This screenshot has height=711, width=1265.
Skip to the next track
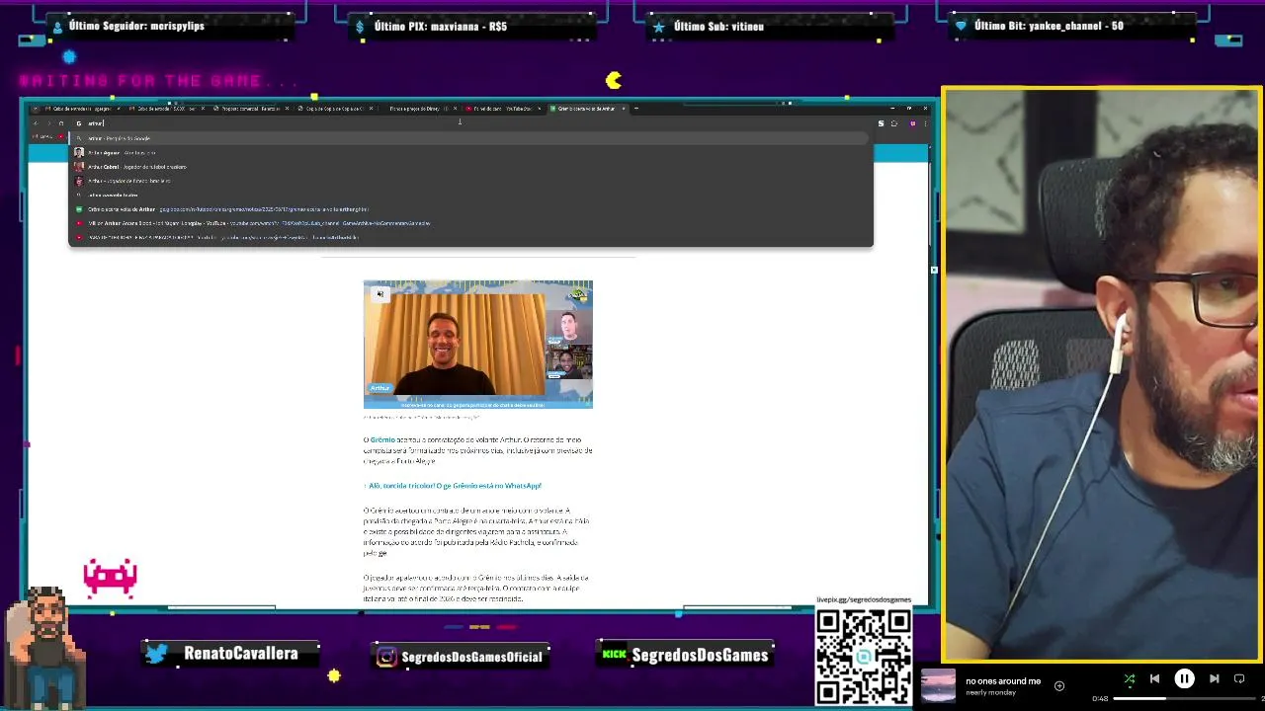click(x=1214, y=678)
